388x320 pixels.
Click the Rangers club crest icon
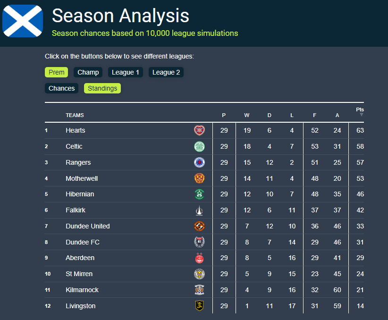click(x=199, y=162)
